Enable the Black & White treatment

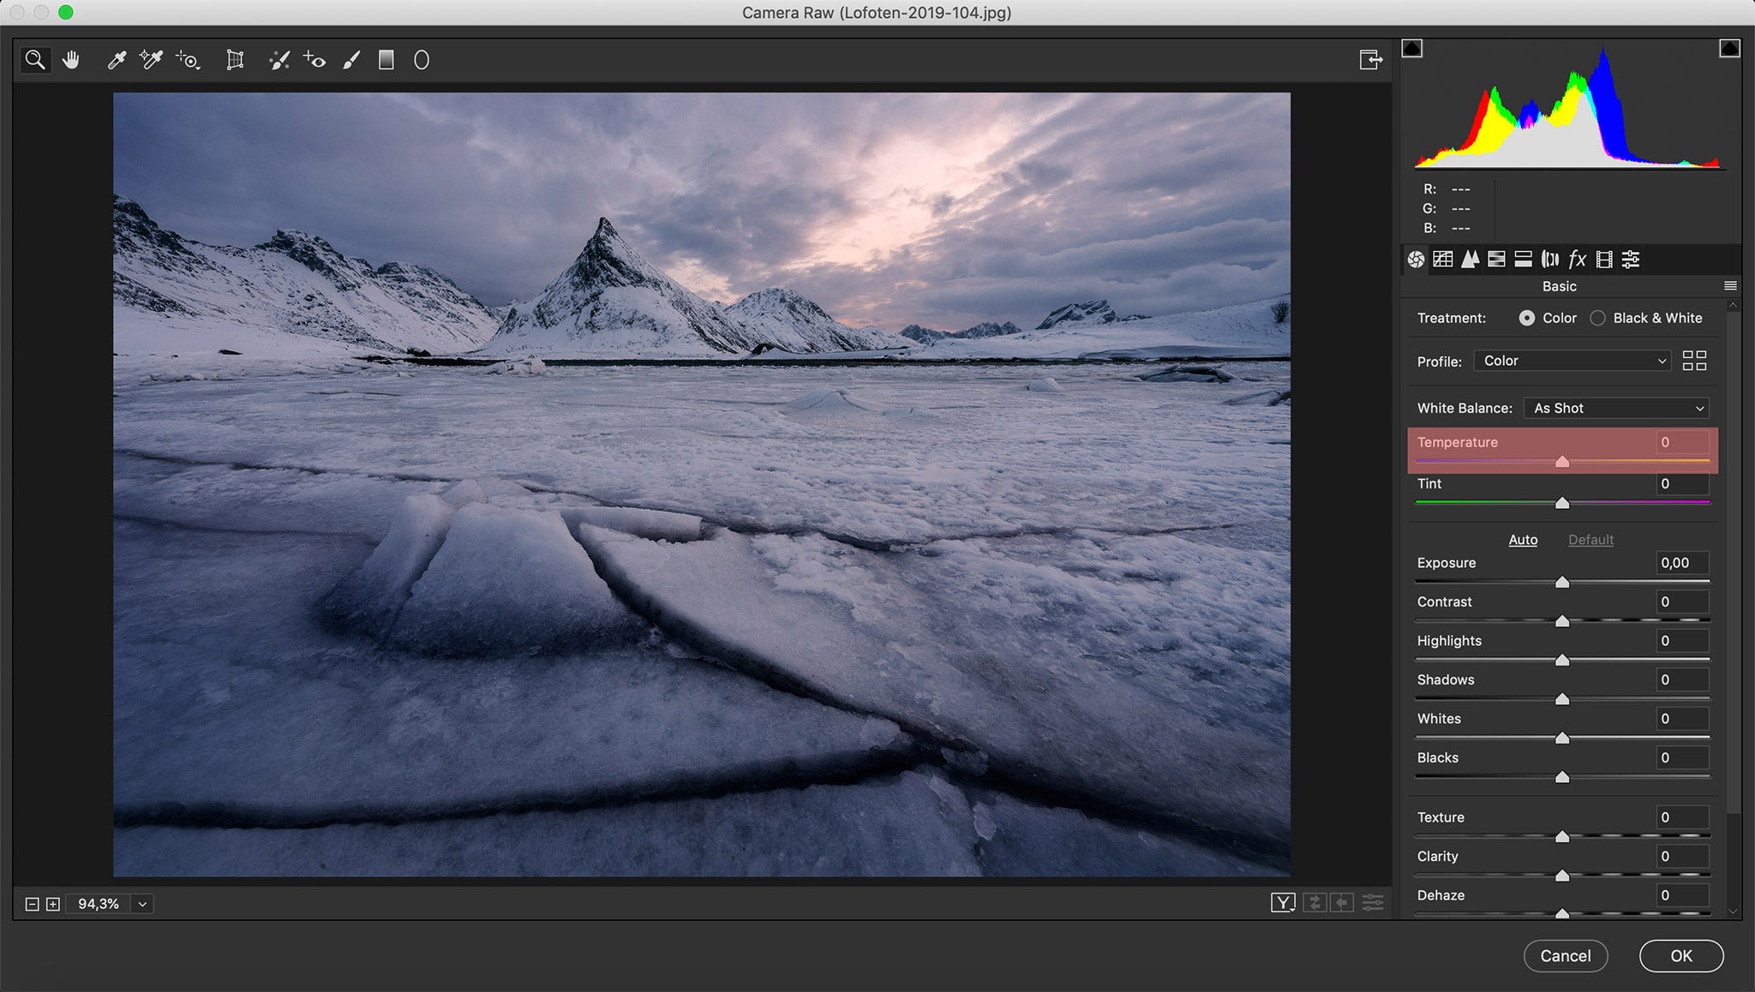point(1597,318)
